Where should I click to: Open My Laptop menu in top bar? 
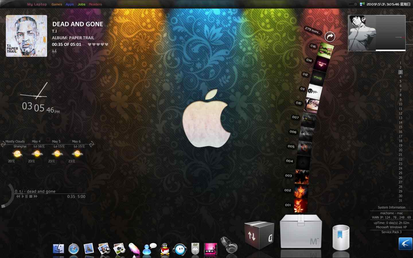click(x=37, y=4)
